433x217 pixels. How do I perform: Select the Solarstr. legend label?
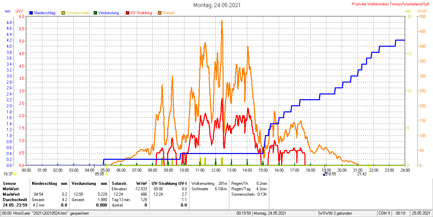169,13
